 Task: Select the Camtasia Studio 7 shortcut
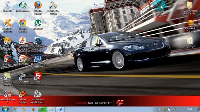(7, 79)
